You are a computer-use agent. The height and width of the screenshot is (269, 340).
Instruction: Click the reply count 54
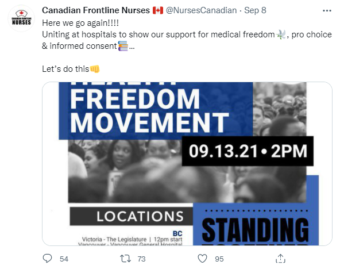[x=64, y=259]
